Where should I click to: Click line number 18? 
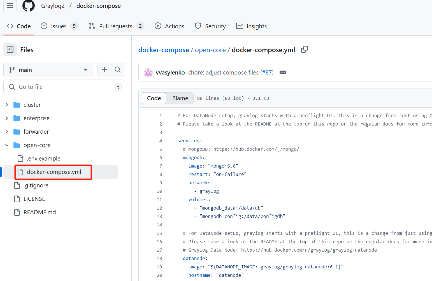coord(159,258)
